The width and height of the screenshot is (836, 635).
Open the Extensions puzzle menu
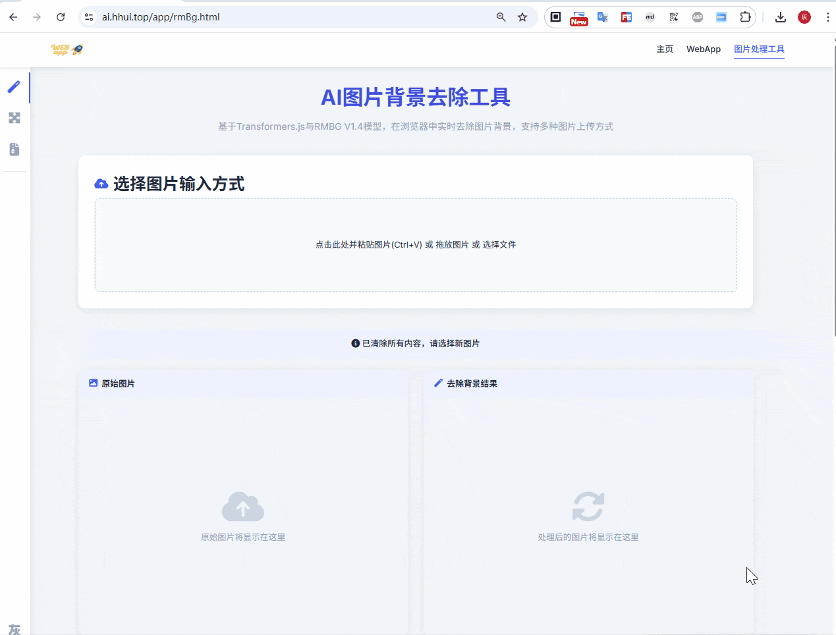click(745, 17)
